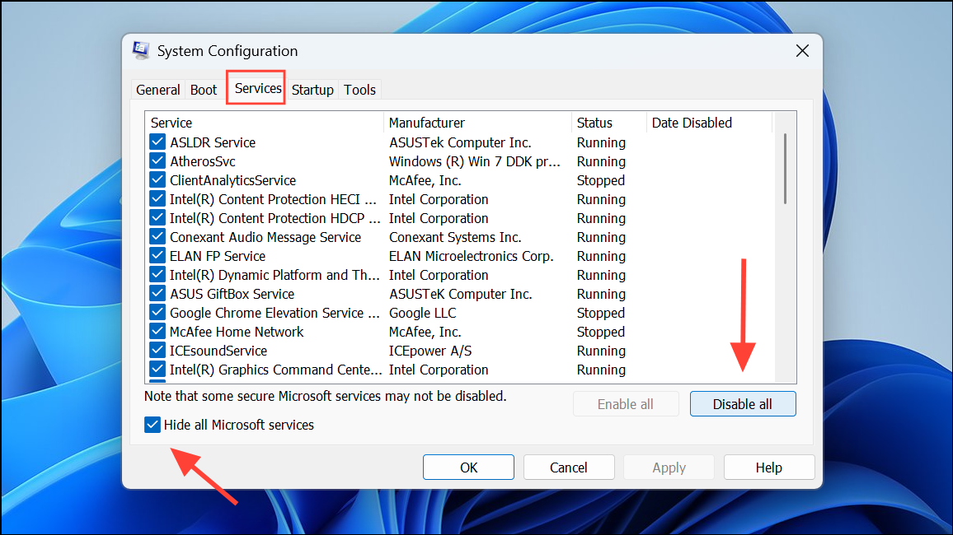Screen dimensions: 953x535
Task: Sort by Date Disabled column header
Action: (x=709, y=123)
